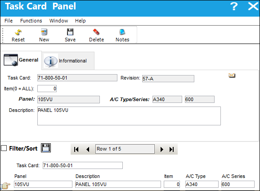
Task: Click the Item(0 = ALL) field
Action: (47, 89)
